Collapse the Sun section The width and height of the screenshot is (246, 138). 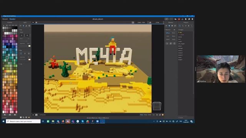tap(20, 30)
